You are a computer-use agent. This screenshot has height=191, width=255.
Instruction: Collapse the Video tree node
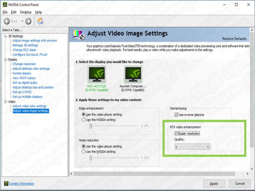point(5,102)
